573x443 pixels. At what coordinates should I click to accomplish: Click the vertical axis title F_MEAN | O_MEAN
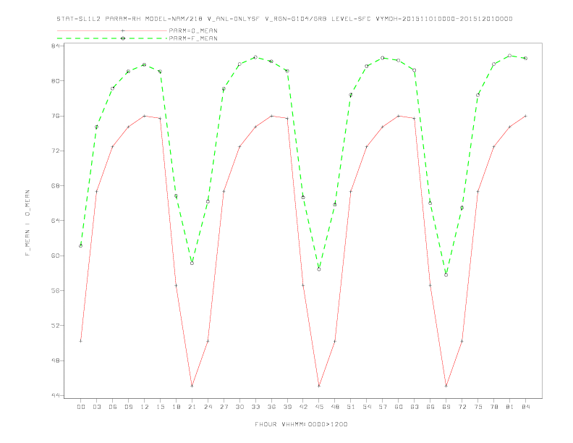pos(27,223)
